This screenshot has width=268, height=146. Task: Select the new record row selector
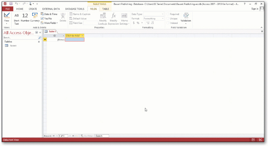coord(45,40)
